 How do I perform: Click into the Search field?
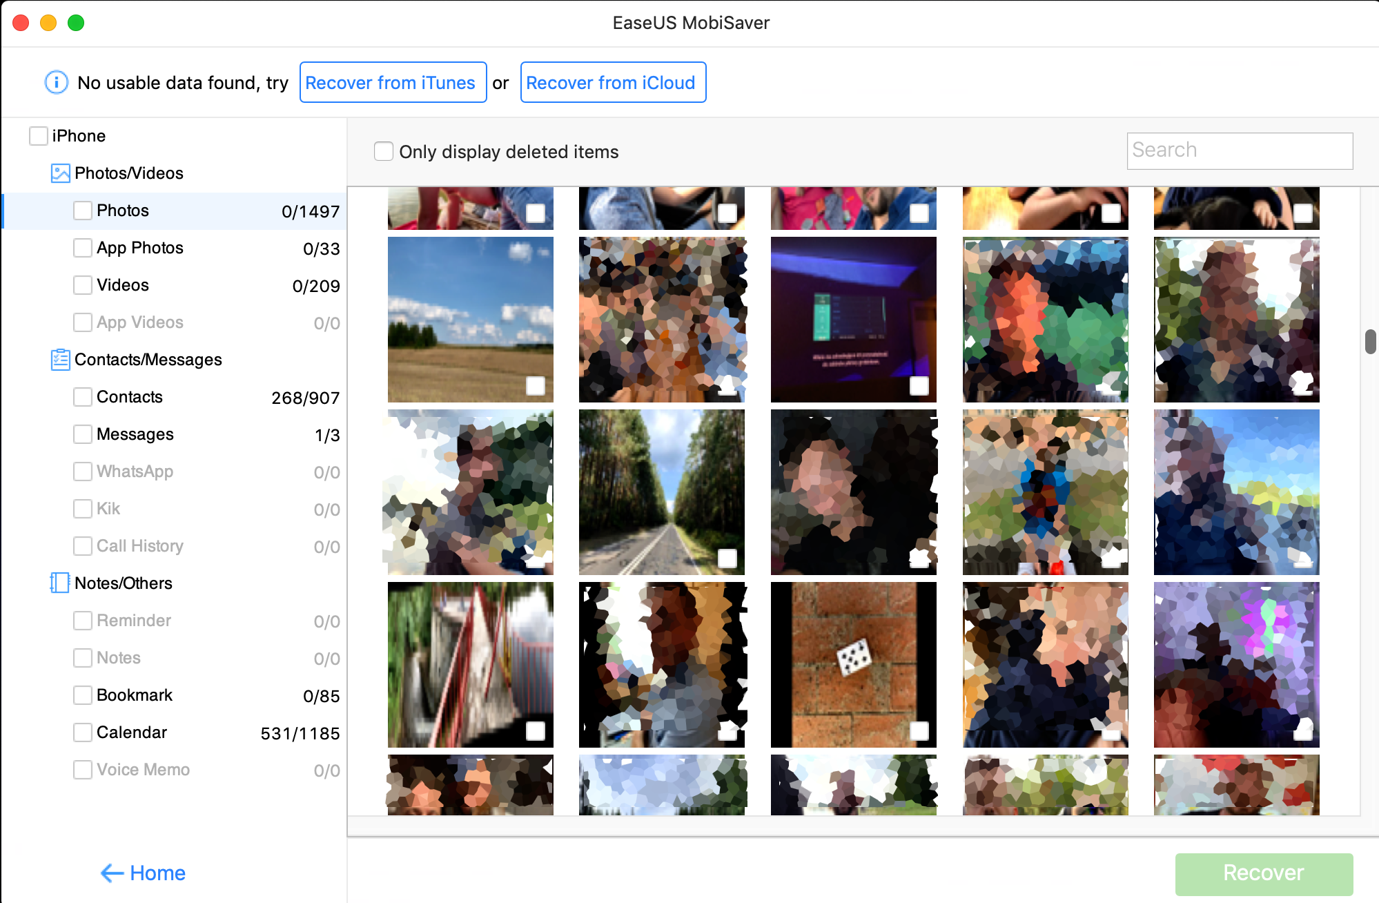1239,150
